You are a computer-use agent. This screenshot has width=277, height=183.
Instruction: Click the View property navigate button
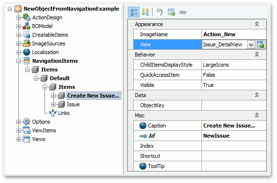[261, 44]
